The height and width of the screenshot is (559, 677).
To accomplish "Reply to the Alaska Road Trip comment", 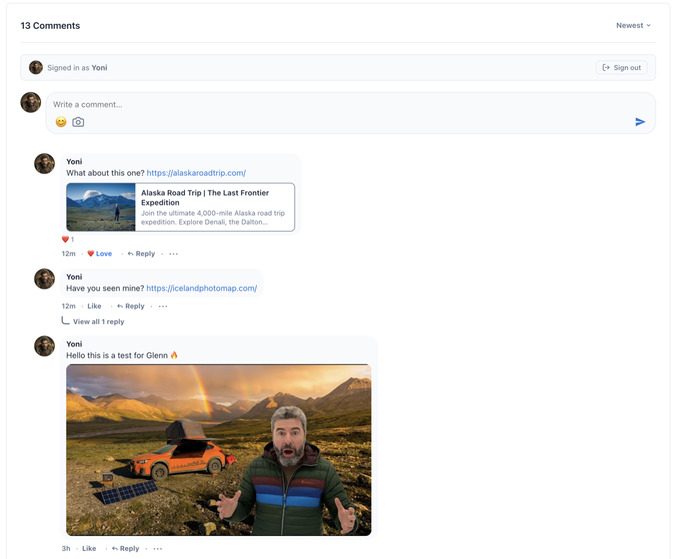I will pyautogui.click(x=141, y=254).
